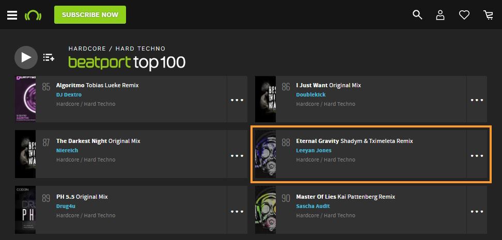The image size is (502, 240).
Task: Add chart to queue icon
Action: pyautogui.click(x=49, y=58)
